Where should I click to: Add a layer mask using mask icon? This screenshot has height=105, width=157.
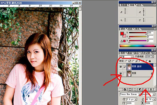click(x=130, y=89)
